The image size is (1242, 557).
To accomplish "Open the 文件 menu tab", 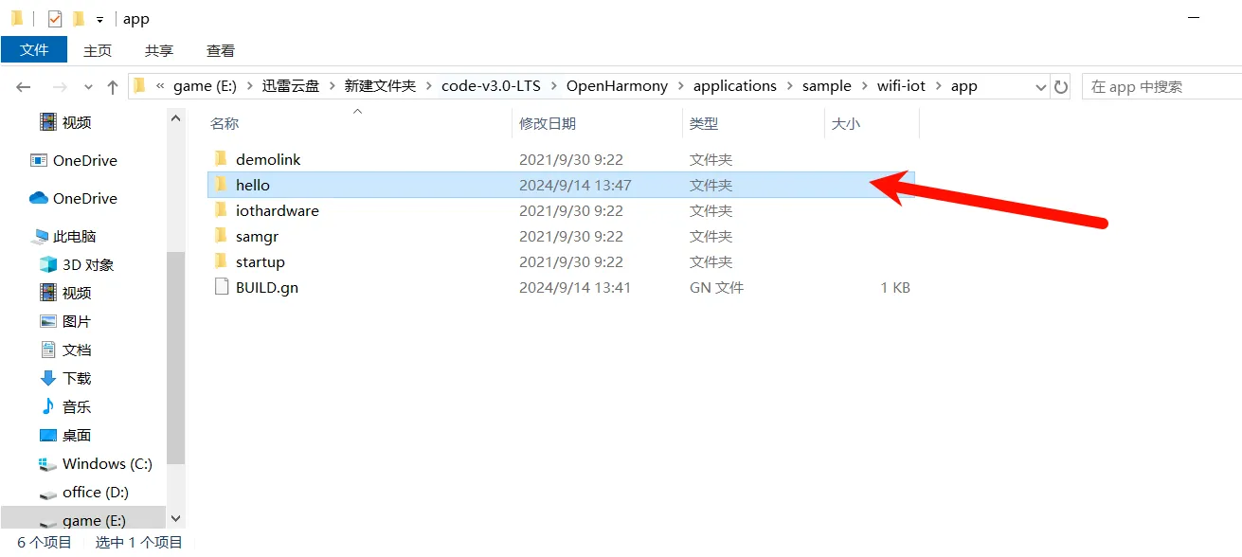I will [34, 50].
